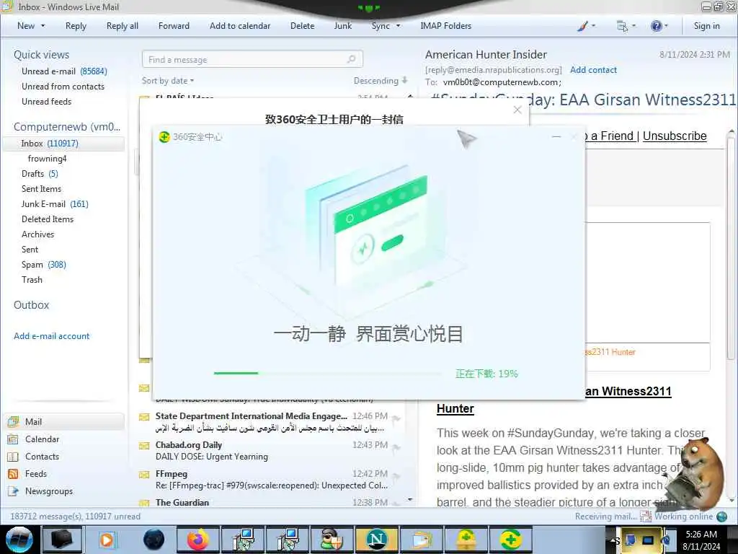The image size is (738, 554).
Task: Click the Sign in button
Action: pos(706,26)
